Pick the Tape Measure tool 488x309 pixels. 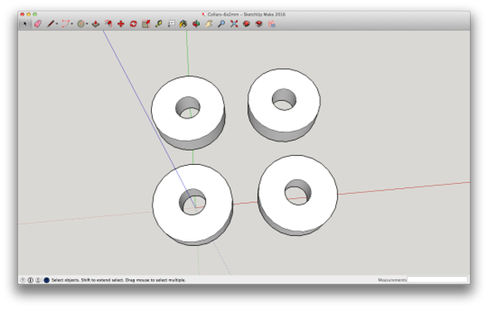click(159, 24)
